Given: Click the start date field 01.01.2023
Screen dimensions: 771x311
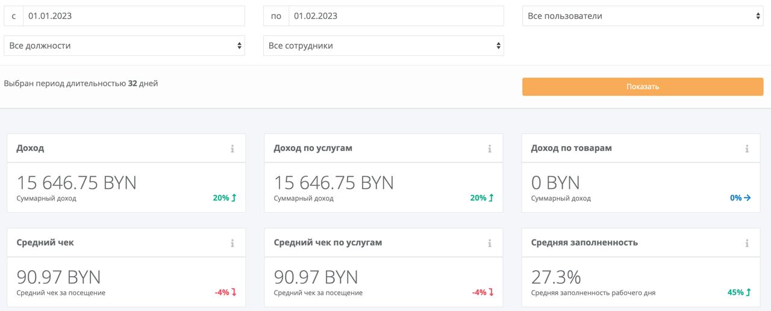Looking at the screenshot, I should coord(133,16).
